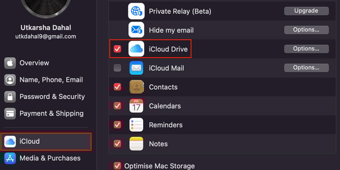Uncheck the Contacts checkbox
This screenshot has width=340, height=170.
tap(117, 87)
